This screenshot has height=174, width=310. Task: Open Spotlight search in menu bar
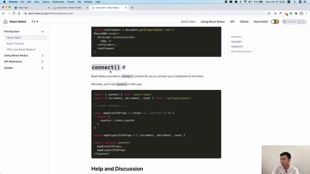(294, 2)
